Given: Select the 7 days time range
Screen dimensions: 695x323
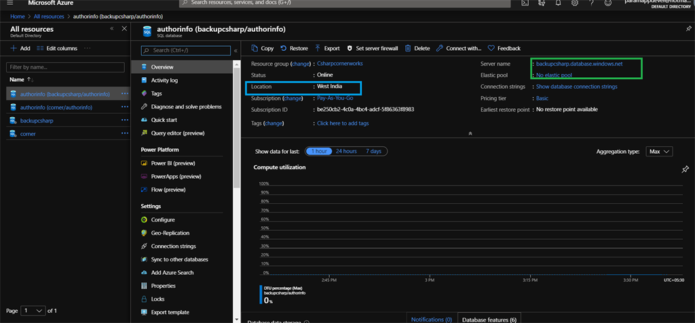Looking at the screenshot, I should (x=373, y=151).
